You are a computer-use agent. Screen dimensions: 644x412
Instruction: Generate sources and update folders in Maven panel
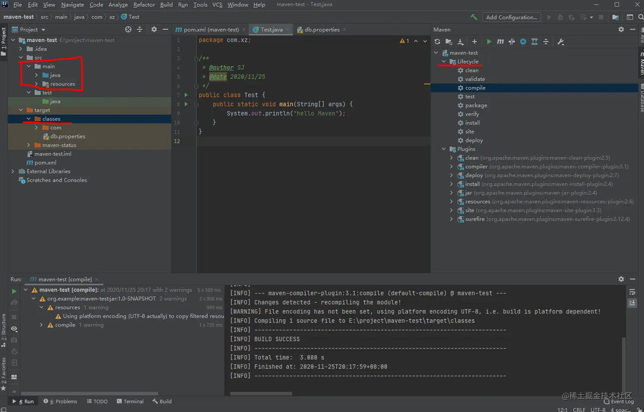pos(448,42)
